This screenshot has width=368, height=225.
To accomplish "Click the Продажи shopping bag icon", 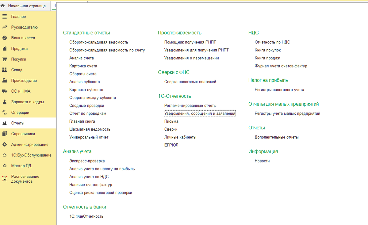I will pyautogui.click(x=5, y=48).
